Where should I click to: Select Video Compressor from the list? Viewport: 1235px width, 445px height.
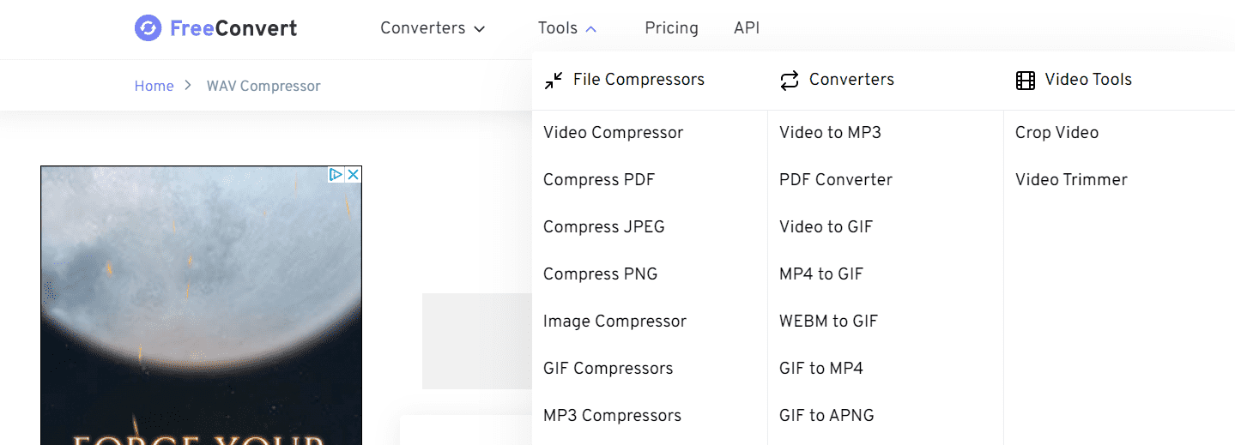613,133
